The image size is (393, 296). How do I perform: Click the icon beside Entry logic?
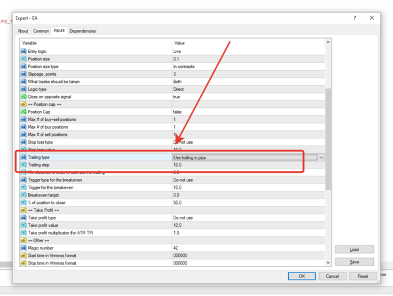(x=24, y=52)
